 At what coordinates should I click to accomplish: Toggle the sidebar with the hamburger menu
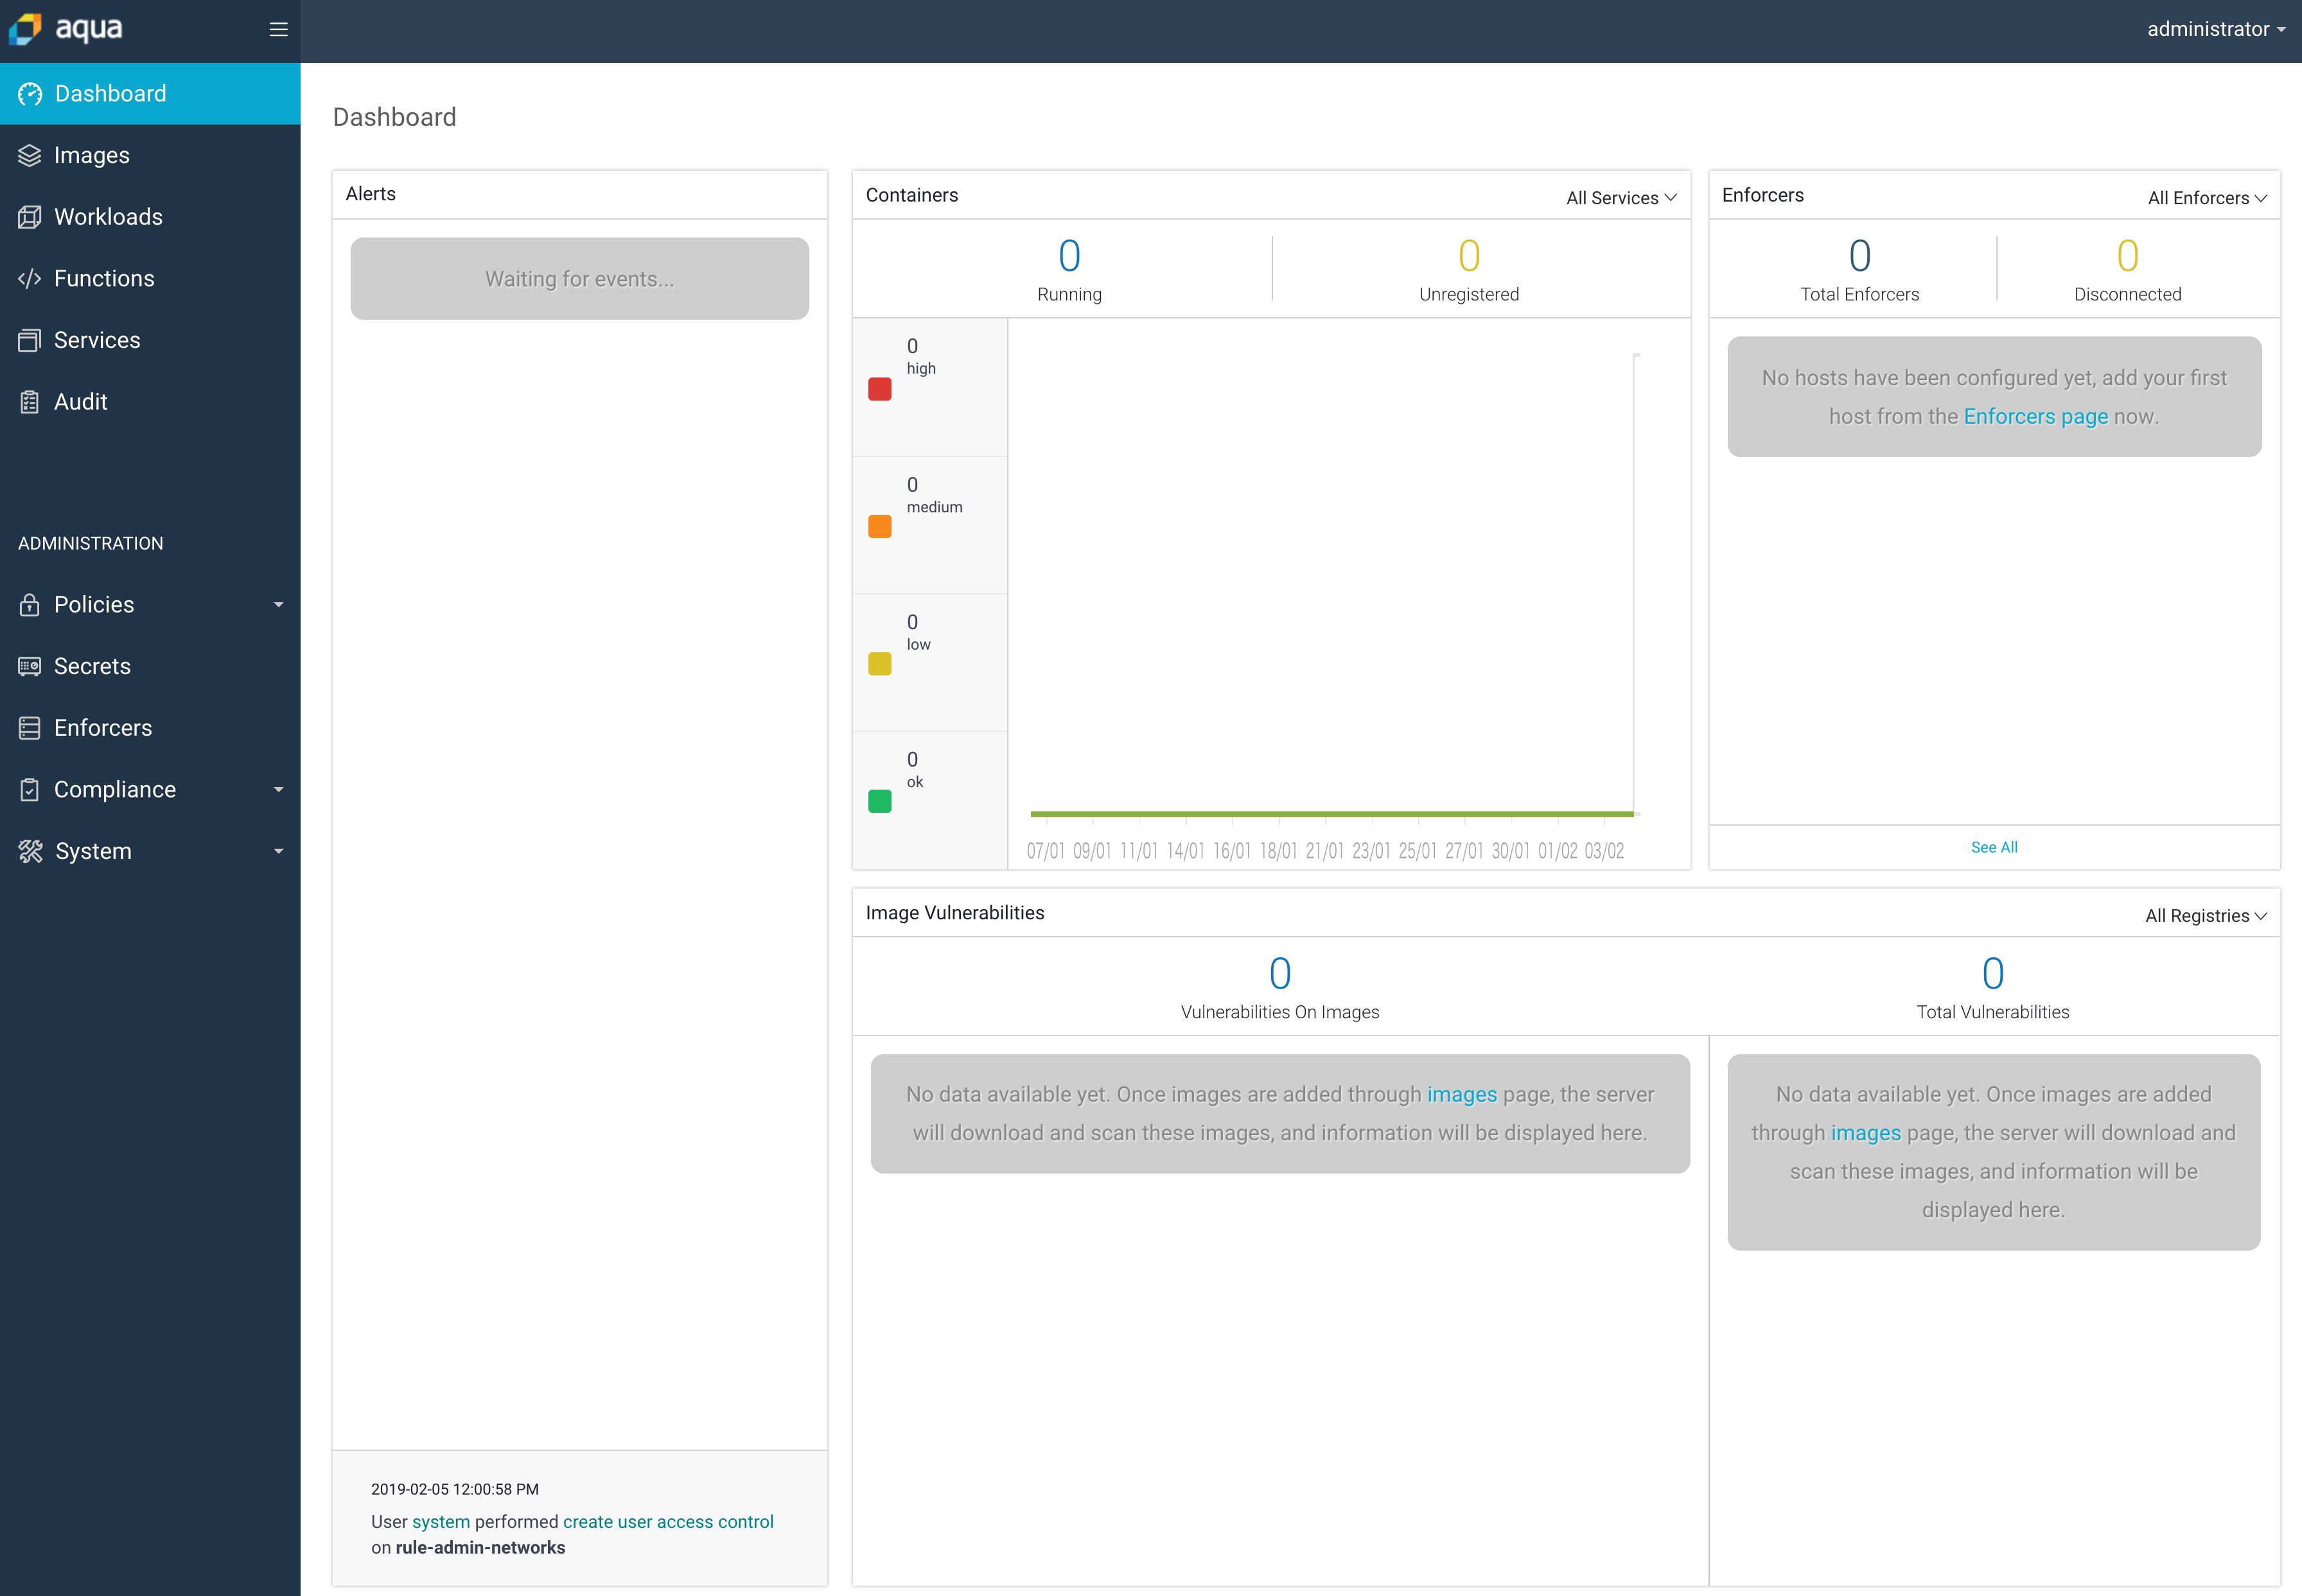[x=278, y=29]
